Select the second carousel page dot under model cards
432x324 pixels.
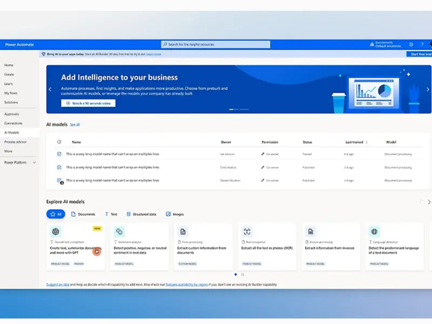[242, 274]
